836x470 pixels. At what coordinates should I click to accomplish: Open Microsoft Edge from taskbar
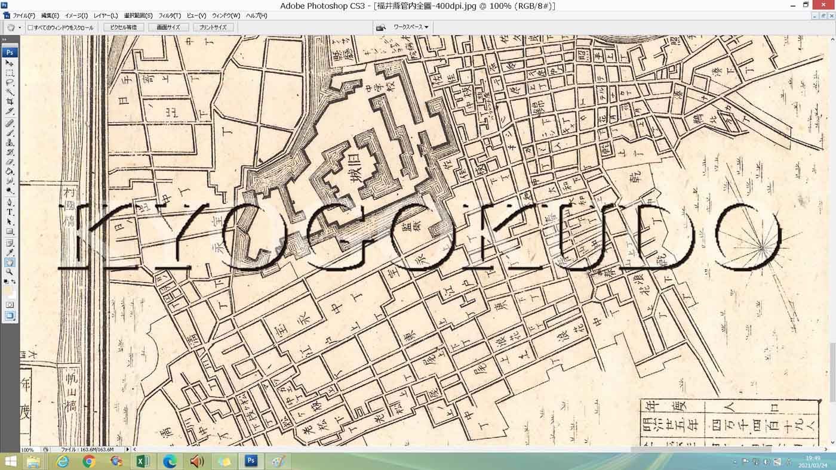point(170,461)
